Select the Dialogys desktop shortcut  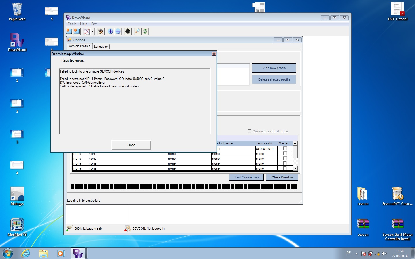pyautogui.click(x=17, y=197)
